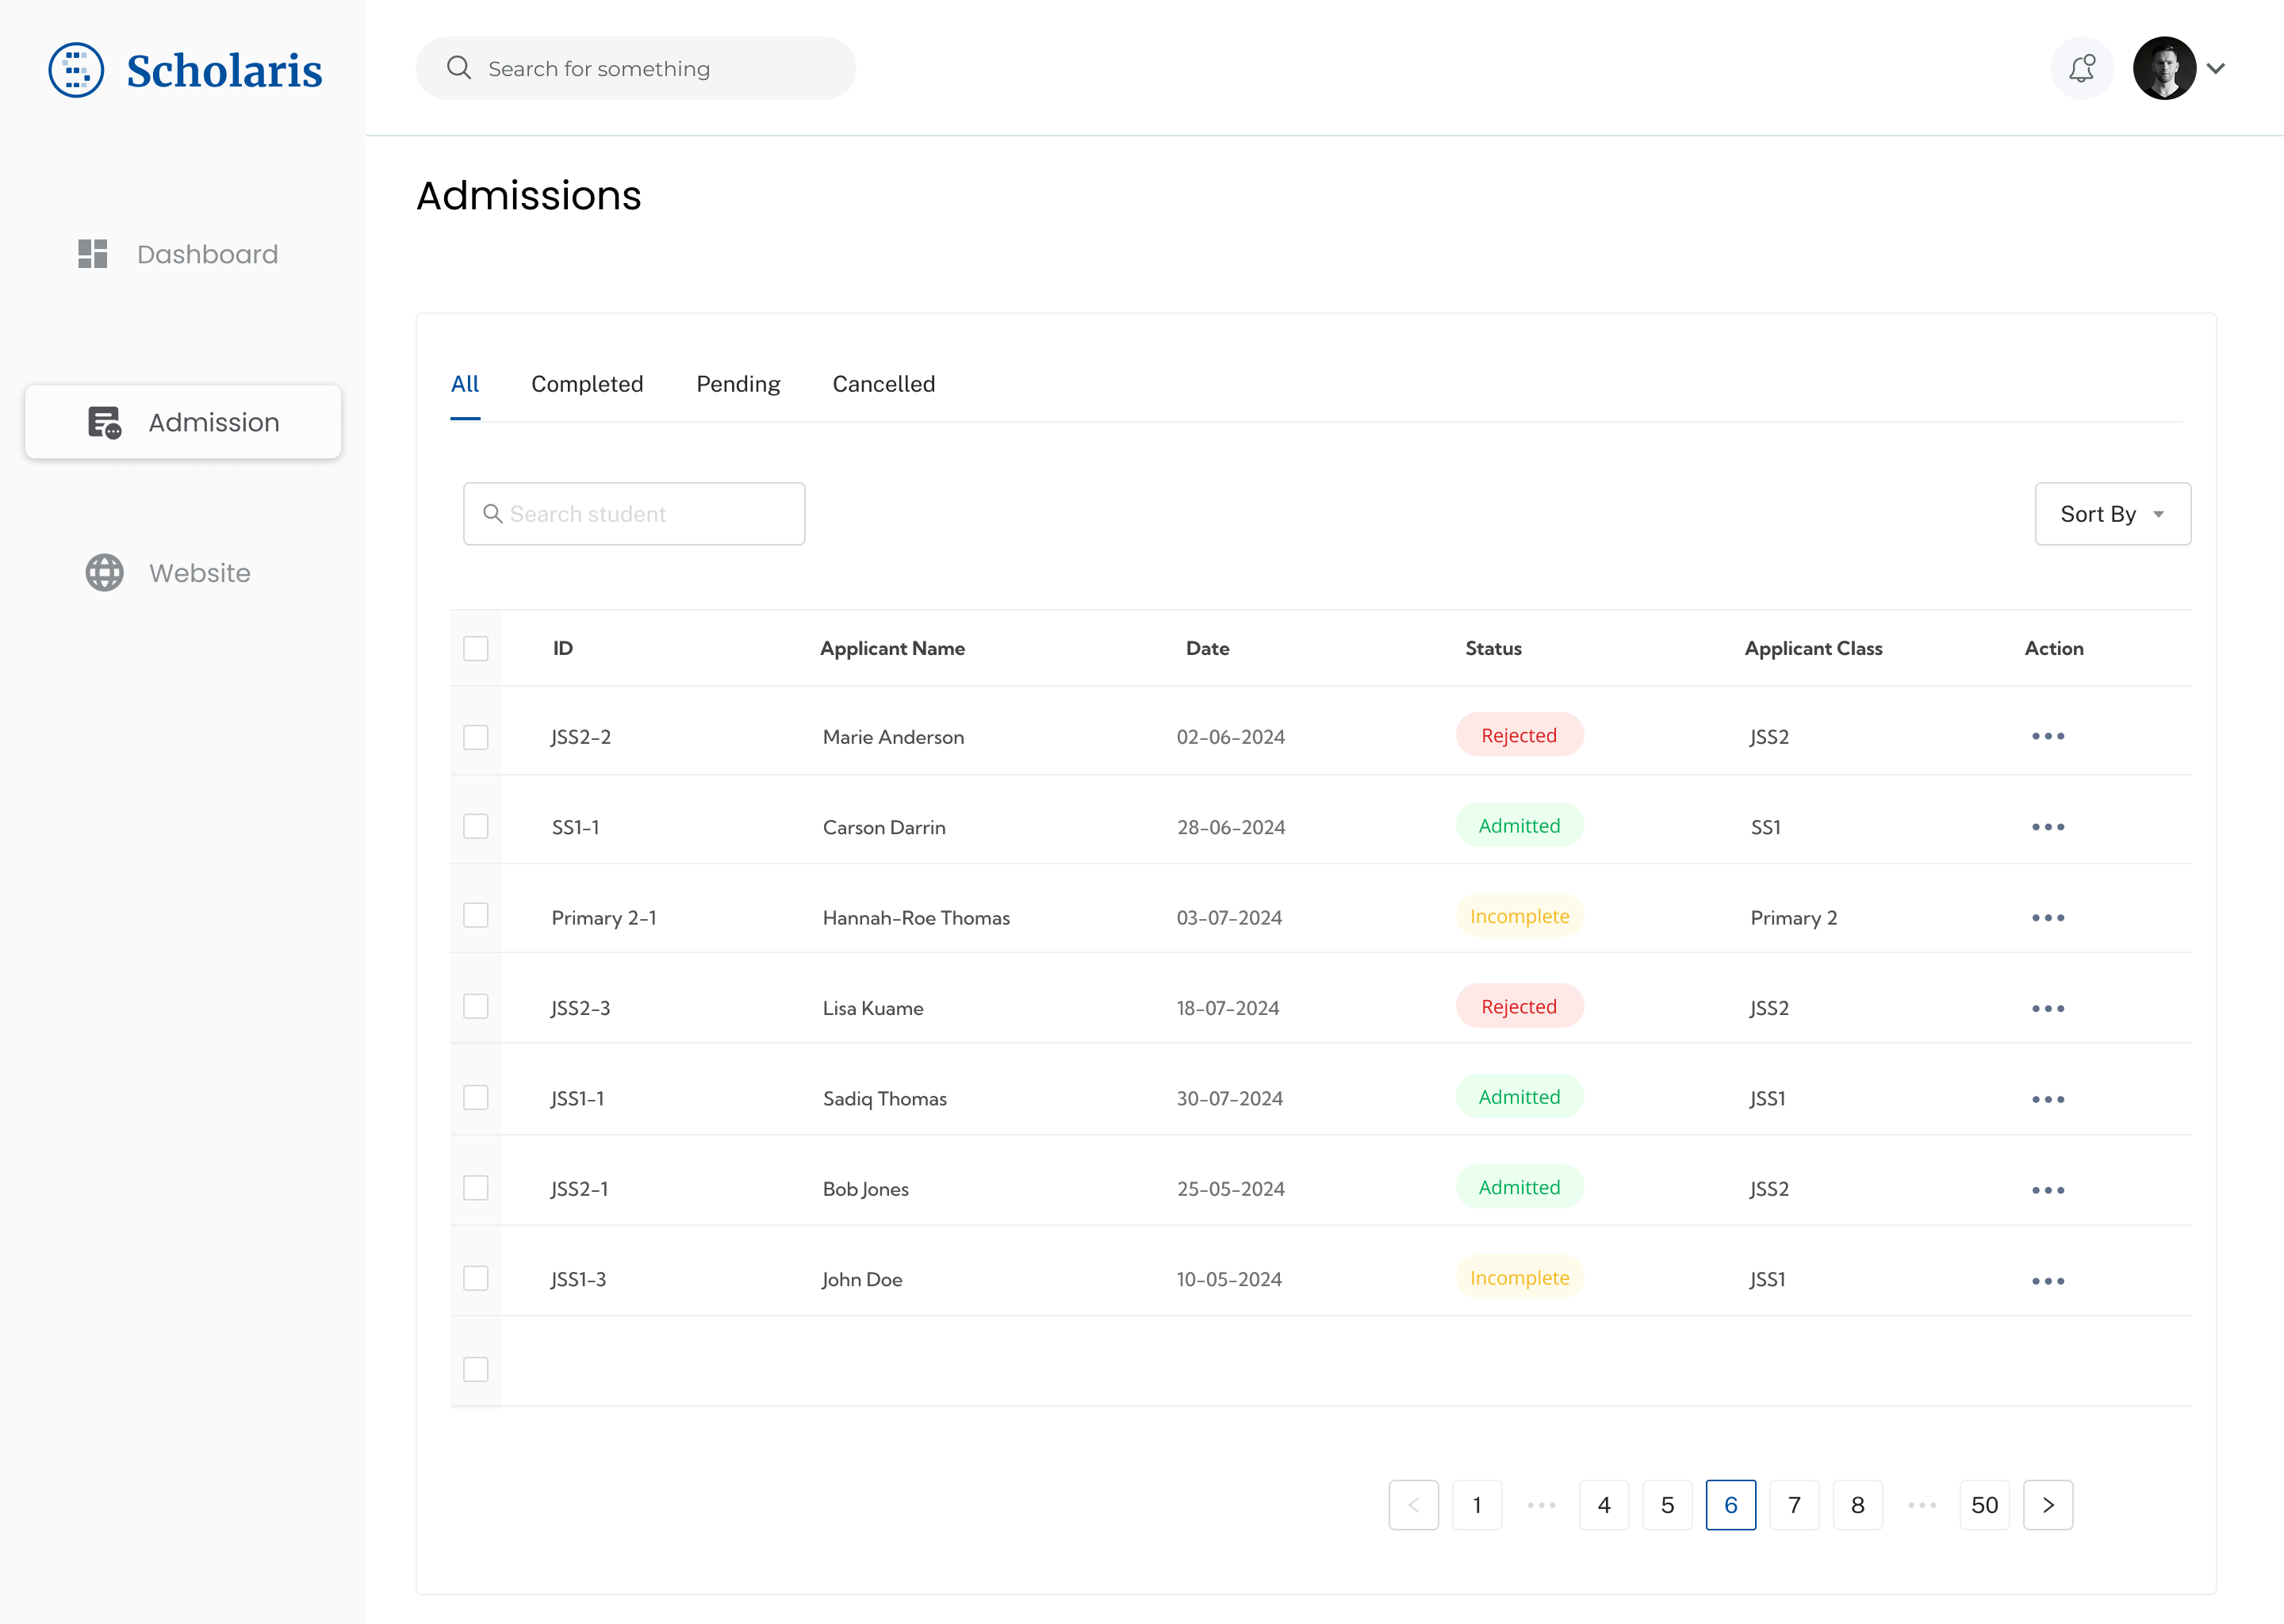Open user avatar account menu
The image size is (2284, 1624).
2164,68
